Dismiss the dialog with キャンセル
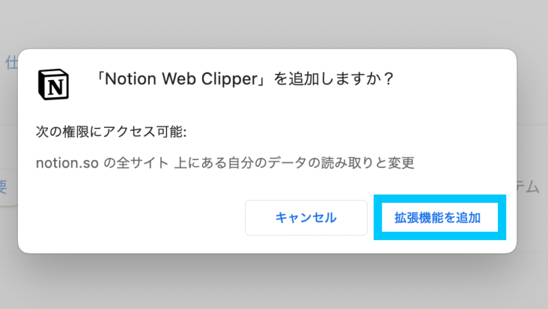Screen dimensions: 548x309 [306, 217]
